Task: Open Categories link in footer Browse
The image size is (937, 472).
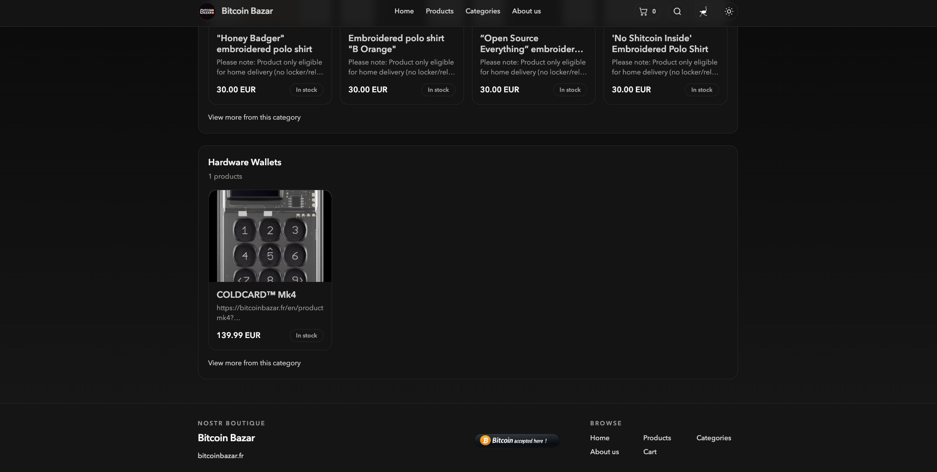Action: click(714, 438)
